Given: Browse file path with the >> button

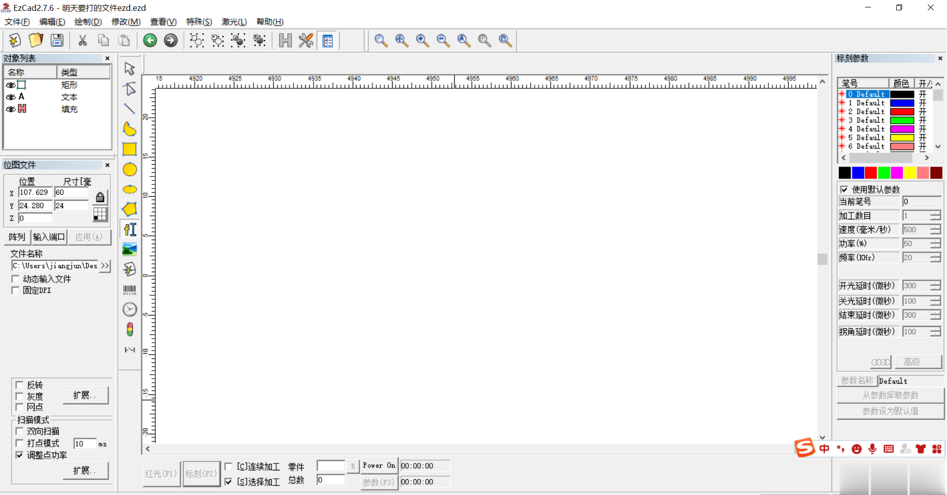Looking at the screenshot, I should 105,266.
